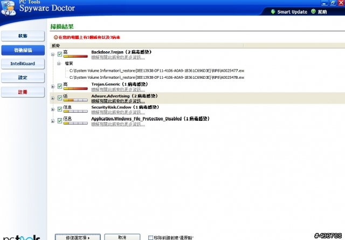Click the SecurityRisk.Cmdow severity level bar
This screenshot has width=345, height=240.
pyautogui.click(x=75, y=112)
